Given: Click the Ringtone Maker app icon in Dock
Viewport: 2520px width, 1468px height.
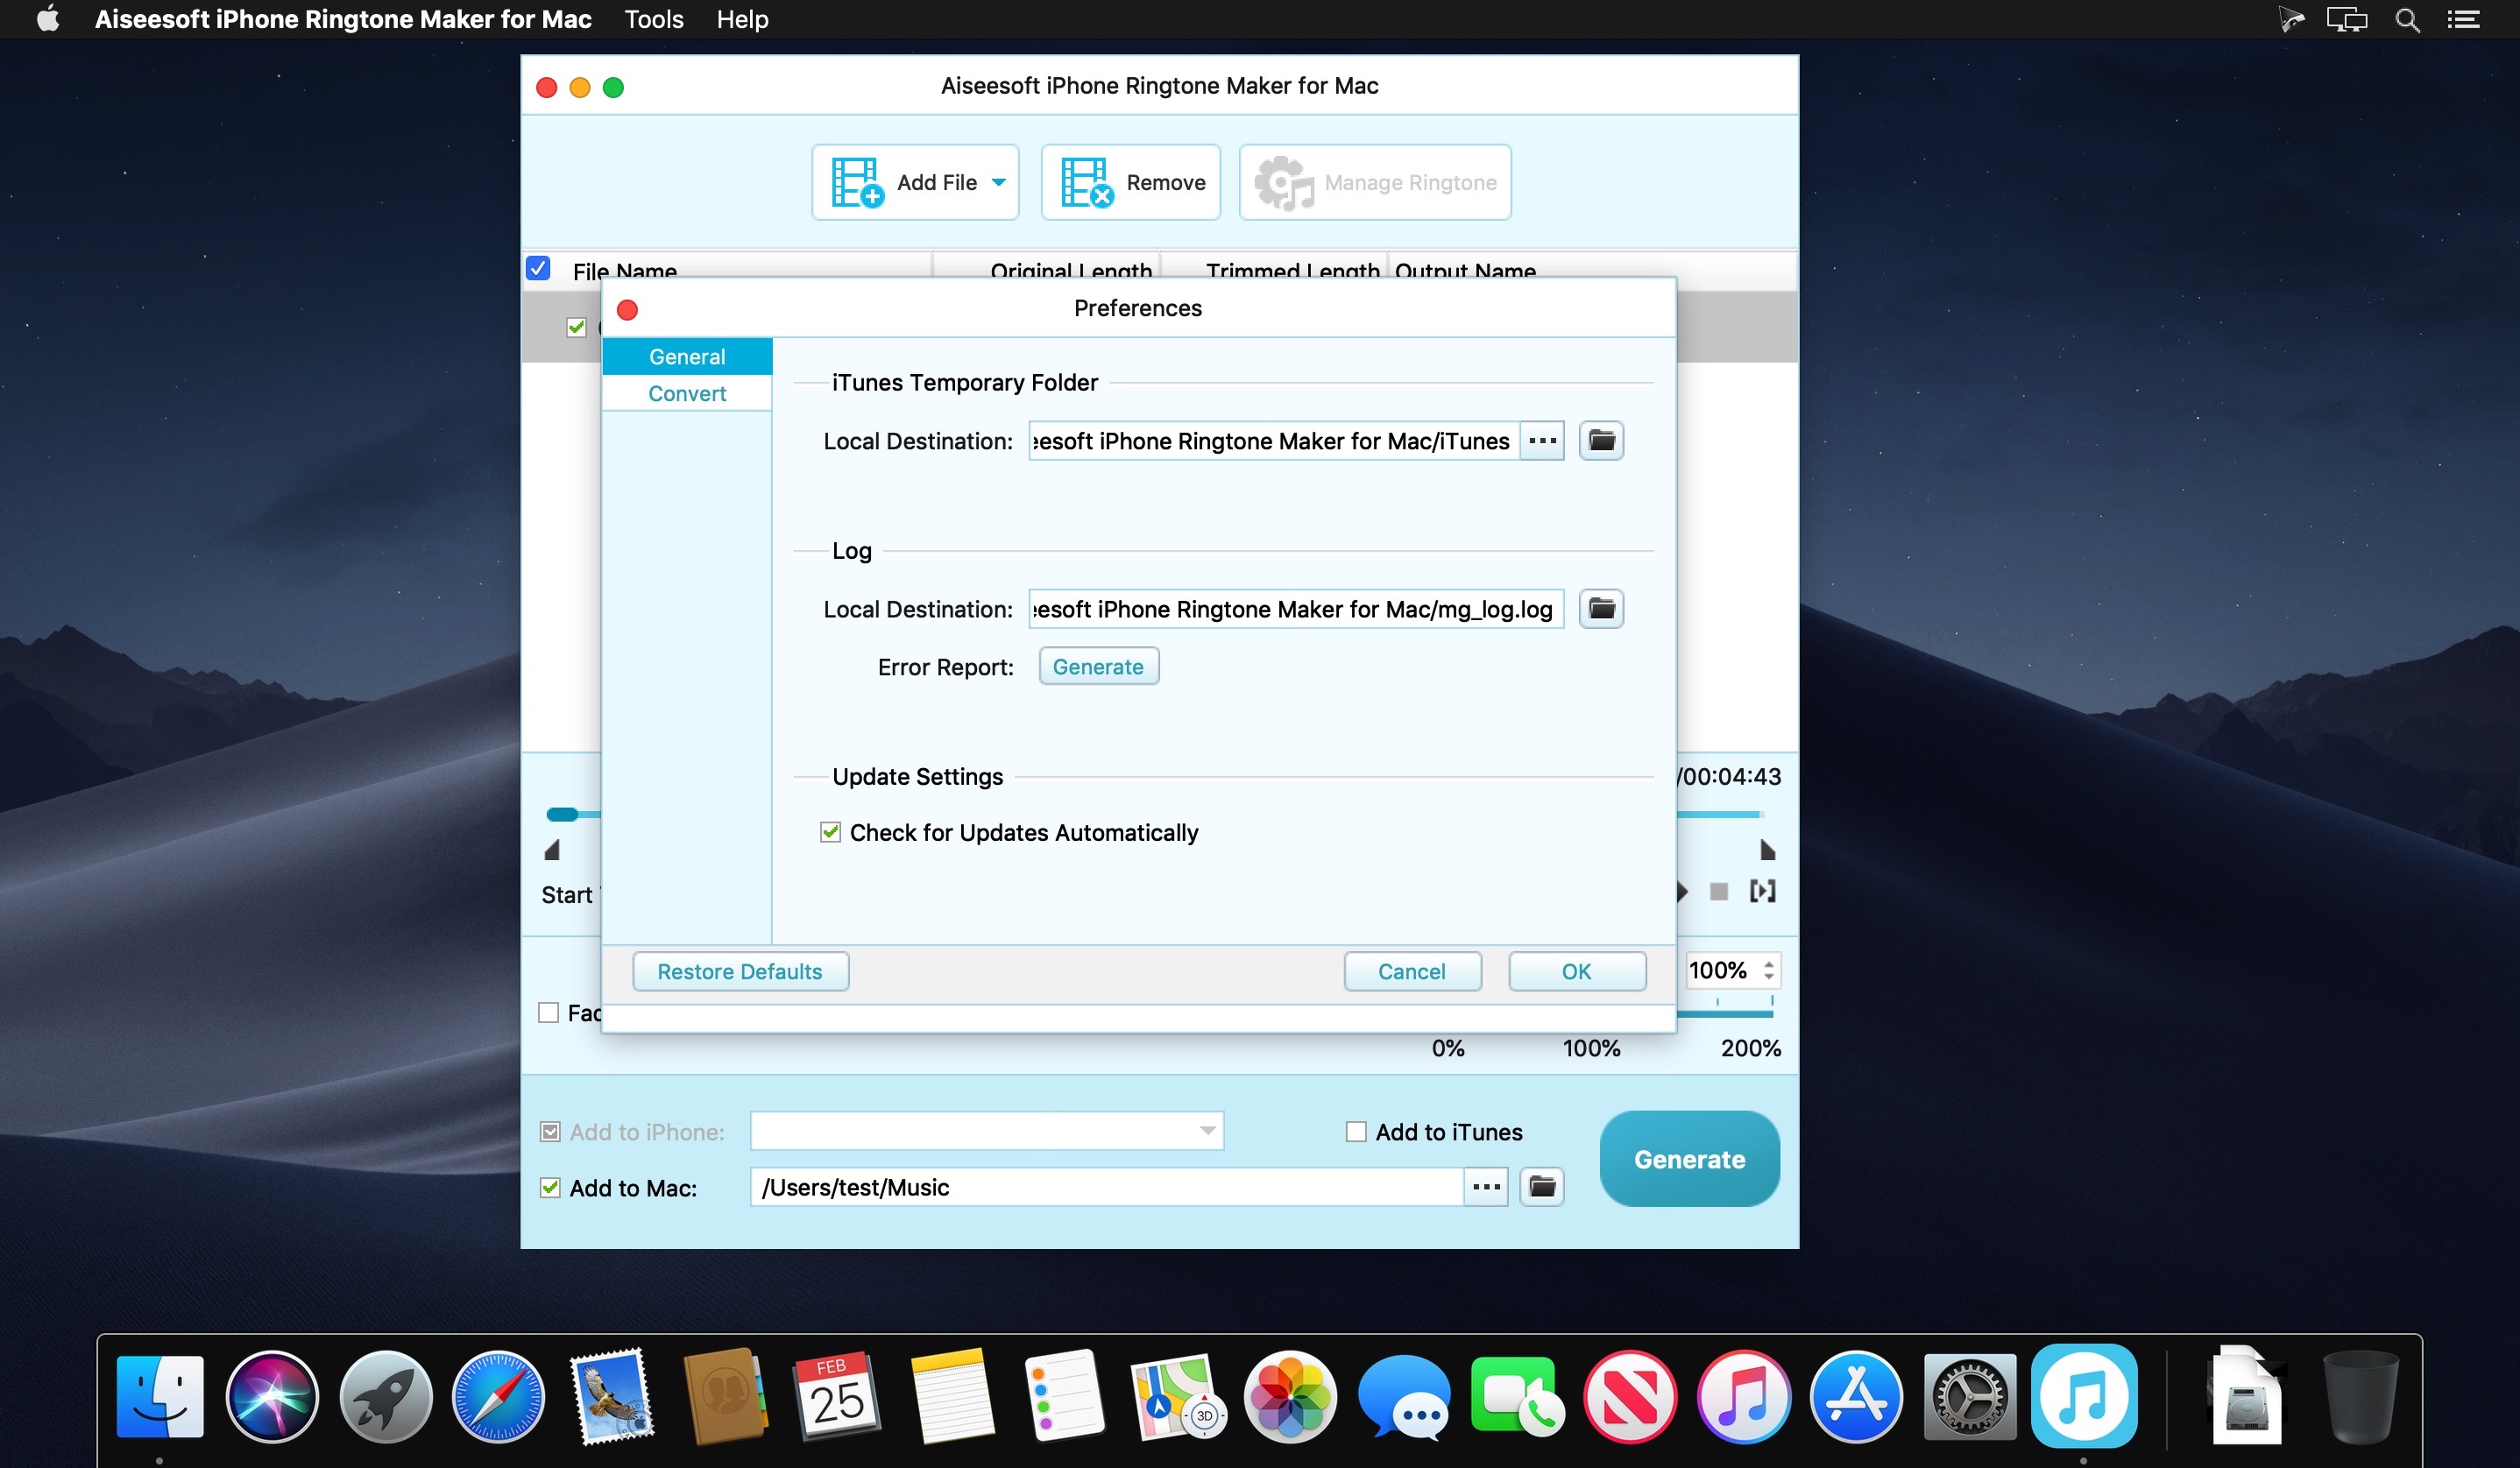Looking at the screenshot, I should point(2084,1396).
